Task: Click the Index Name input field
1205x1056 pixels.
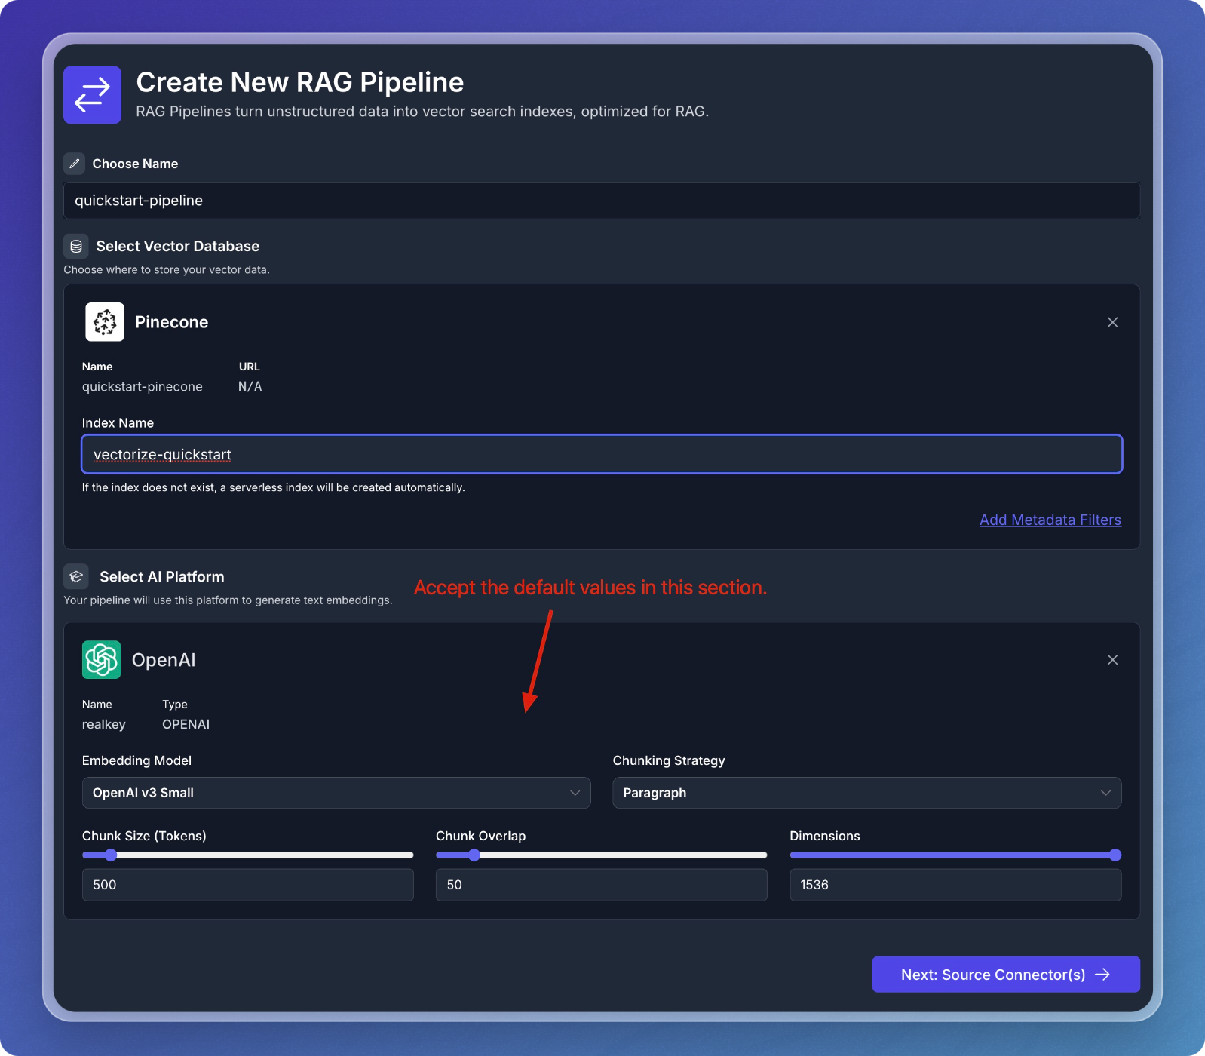Action: pyautogui.click(x=602, y=454)
